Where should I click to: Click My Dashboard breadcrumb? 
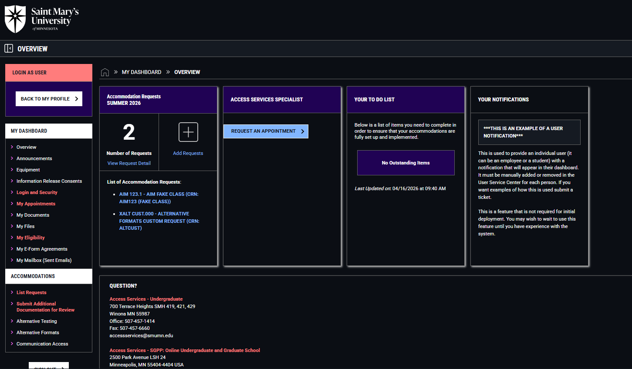pyautogui.click(x=142, y=72)
